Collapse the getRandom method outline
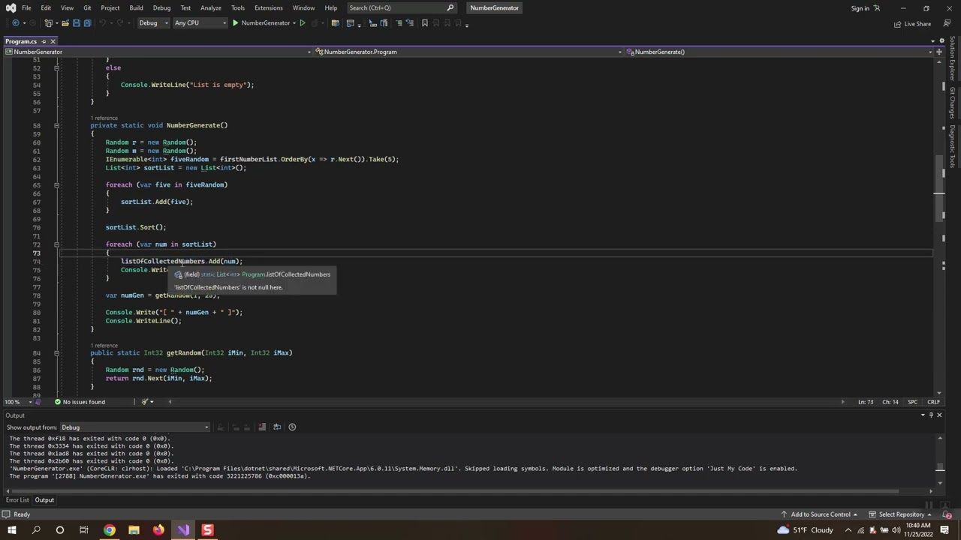Screen dimensions: 961x540 coord(56,352)
